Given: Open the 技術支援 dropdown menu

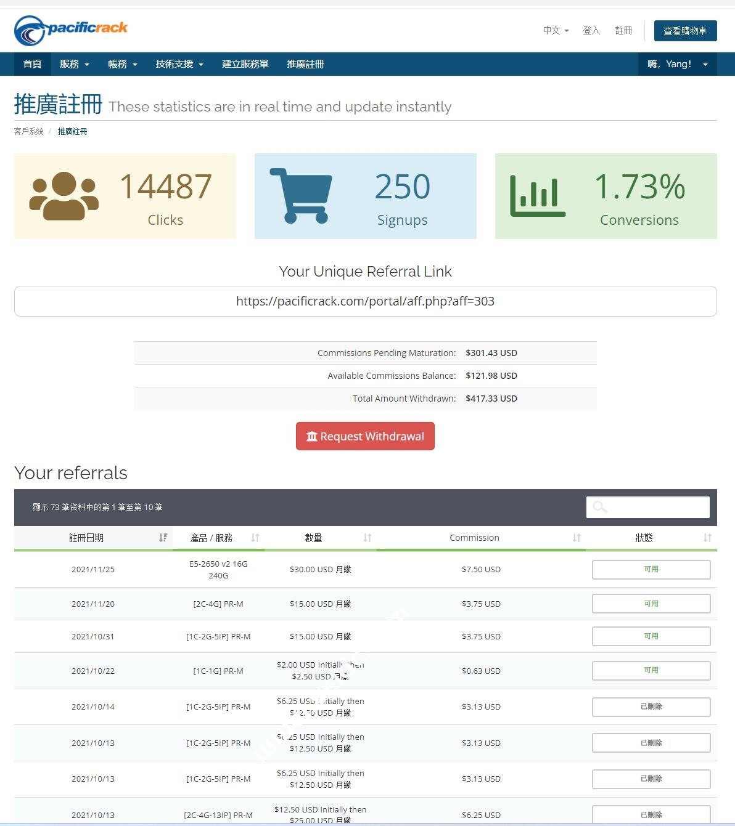Looking at the screenshot, I should click(x=179, y=64).
